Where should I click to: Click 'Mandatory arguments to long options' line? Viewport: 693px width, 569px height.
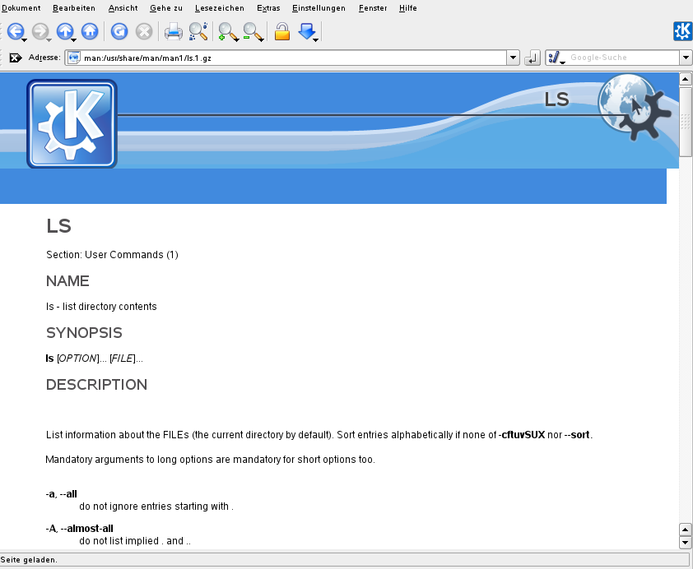[210, 460]
